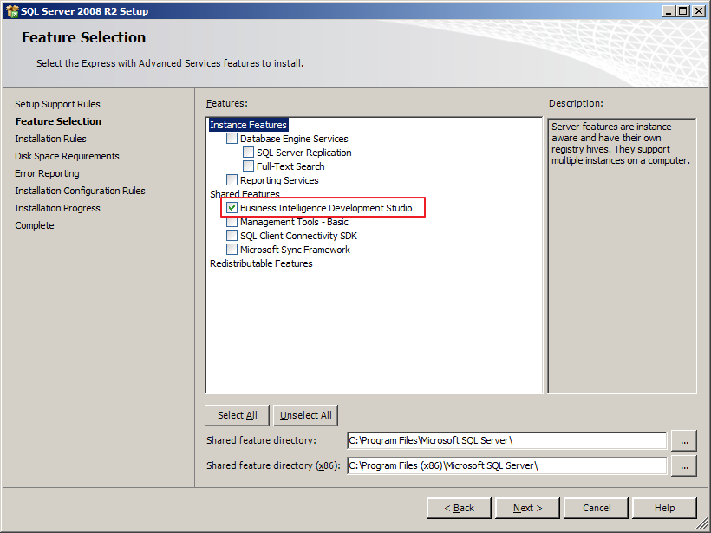This screenshot has width=711, height=533.
Task: Click the Complete step in sidebar
Action: pyautogui.click(x=35, y=225)
